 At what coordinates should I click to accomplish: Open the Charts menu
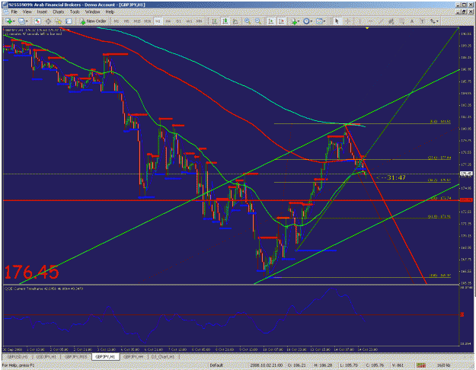coord(59,12)
